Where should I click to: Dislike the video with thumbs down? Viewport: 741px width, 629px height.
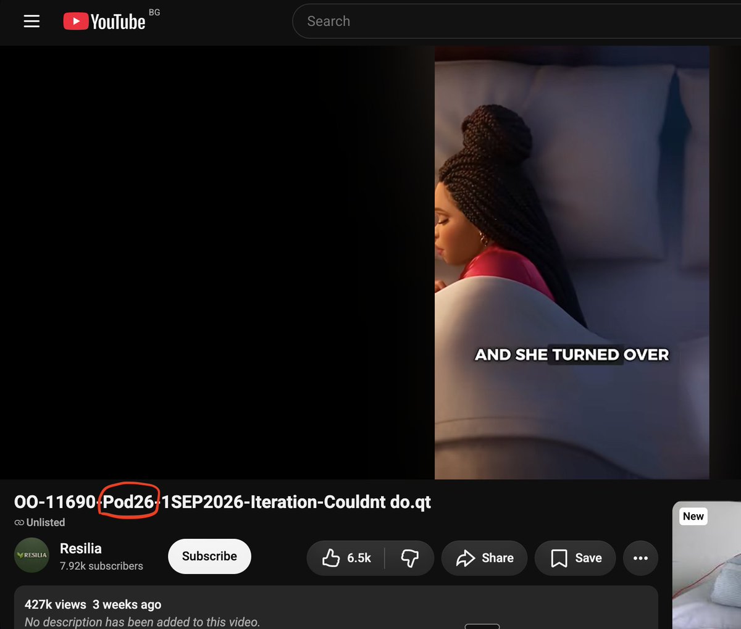(409, 558)
